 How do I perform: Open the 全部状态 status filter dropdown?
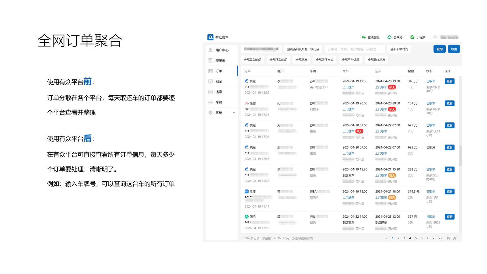tap(301, 60)
